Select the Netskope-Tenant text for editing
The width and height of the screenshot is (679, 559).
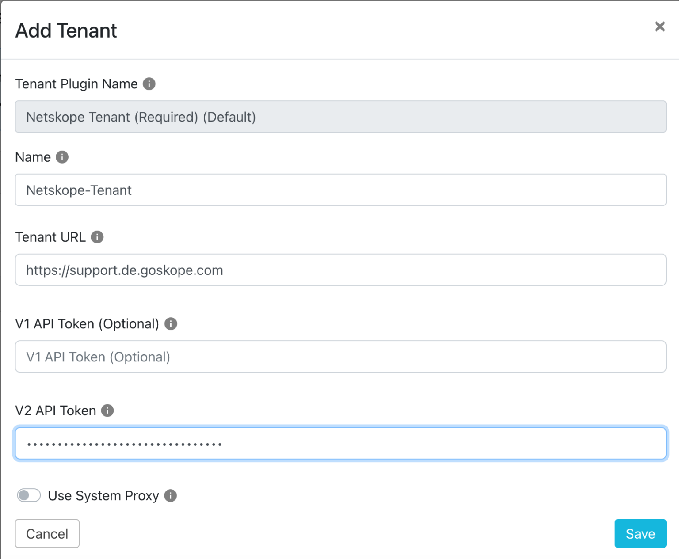click(x=79, y=190)
